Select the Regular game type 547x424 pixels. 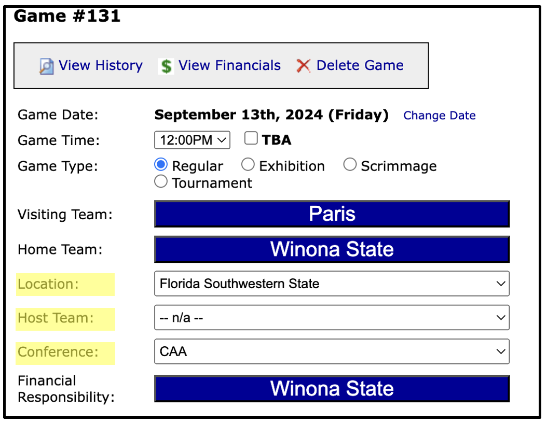coord(161,164)
